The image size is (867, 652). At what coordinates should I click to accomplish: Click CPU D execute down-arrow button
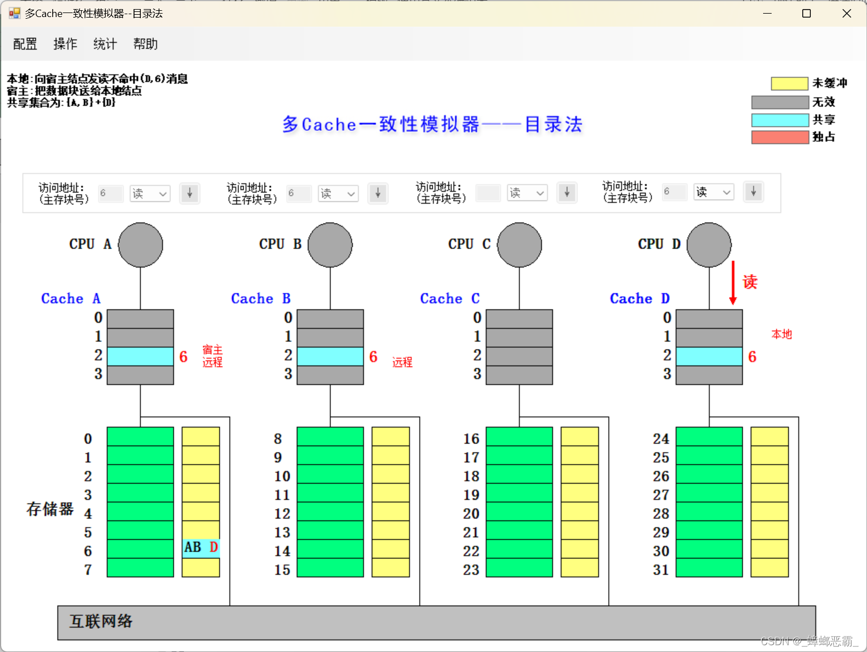tap(753, 192)
